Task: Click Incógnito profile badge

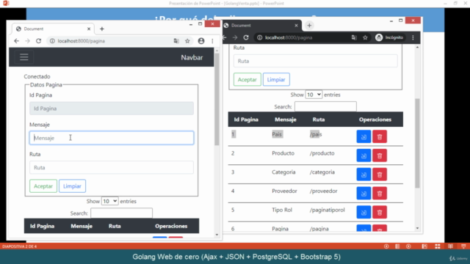Action: 389,37
